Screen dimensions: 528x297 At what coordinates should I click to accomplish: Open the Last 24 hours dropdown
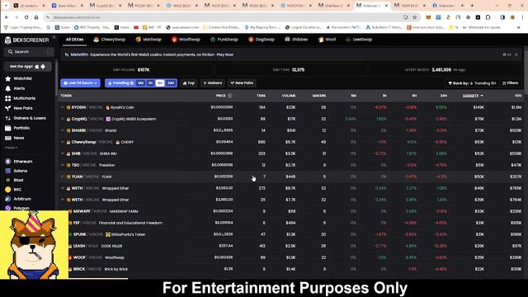pyautogui.click(x=81, y=83)
